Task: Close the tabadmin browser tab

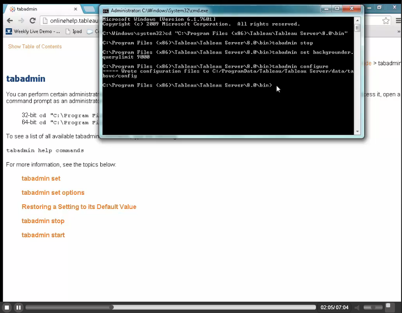Action: [x=76, y=9]
